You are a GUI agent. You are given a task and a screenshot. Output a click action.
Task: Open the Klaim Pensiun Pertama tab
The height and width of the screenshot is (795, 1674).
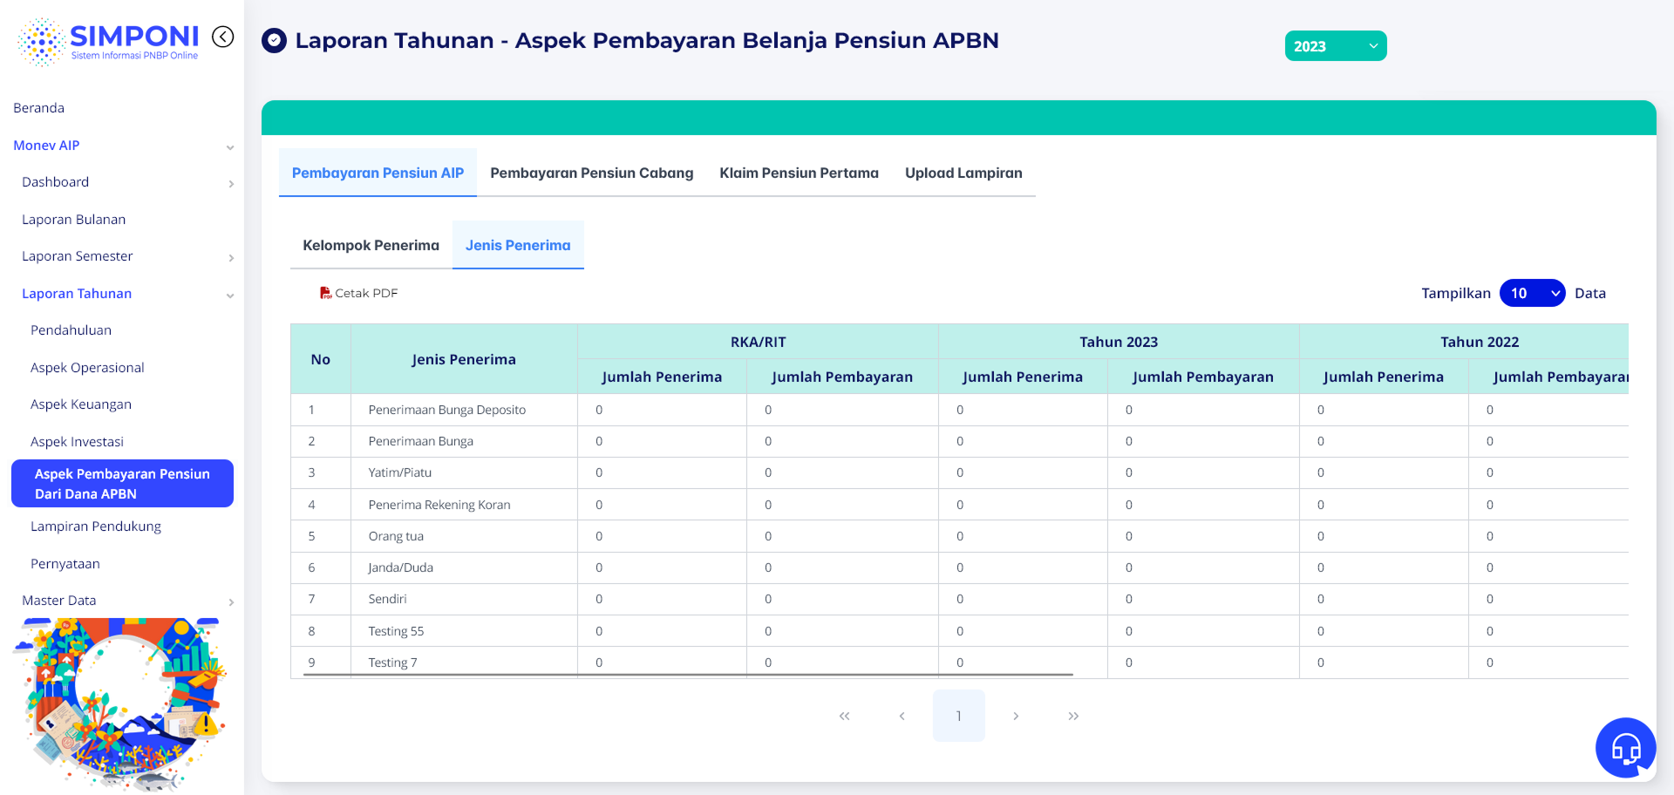click(x=799, y=173)
